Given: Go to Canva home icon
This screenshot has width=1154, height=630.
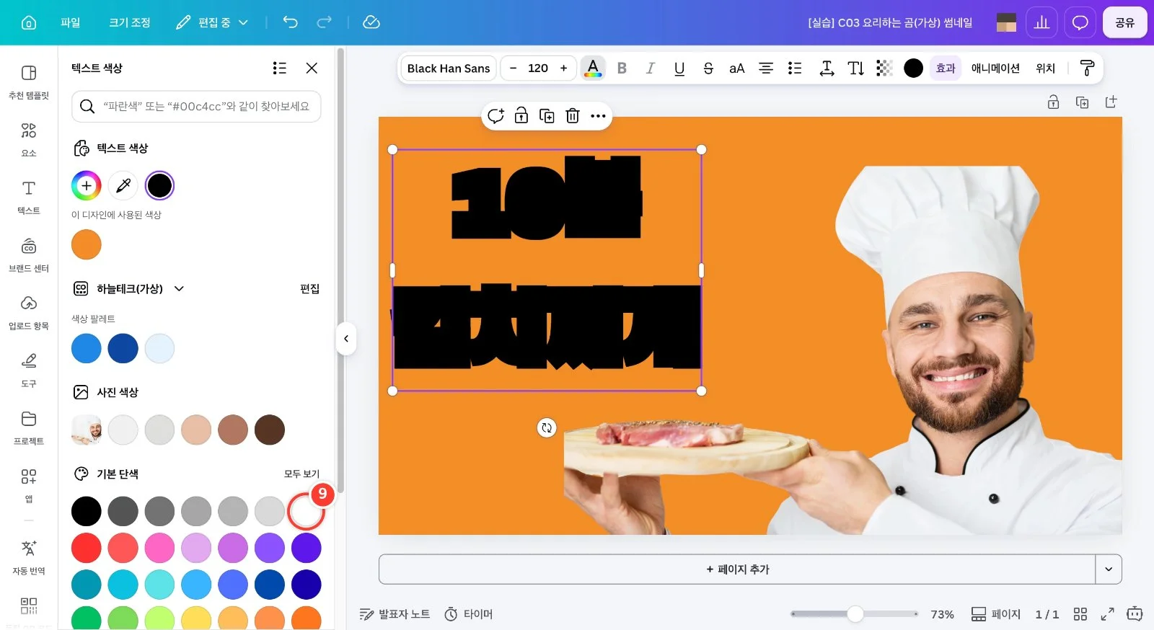Looking at the screenshot, I should click(29, 22).
